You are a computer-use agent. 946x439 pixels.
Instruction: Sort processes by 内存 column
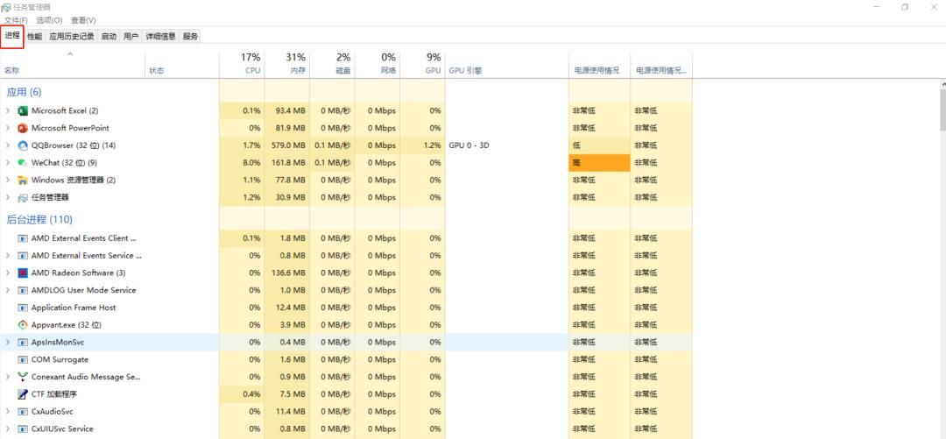coord(287,64)
